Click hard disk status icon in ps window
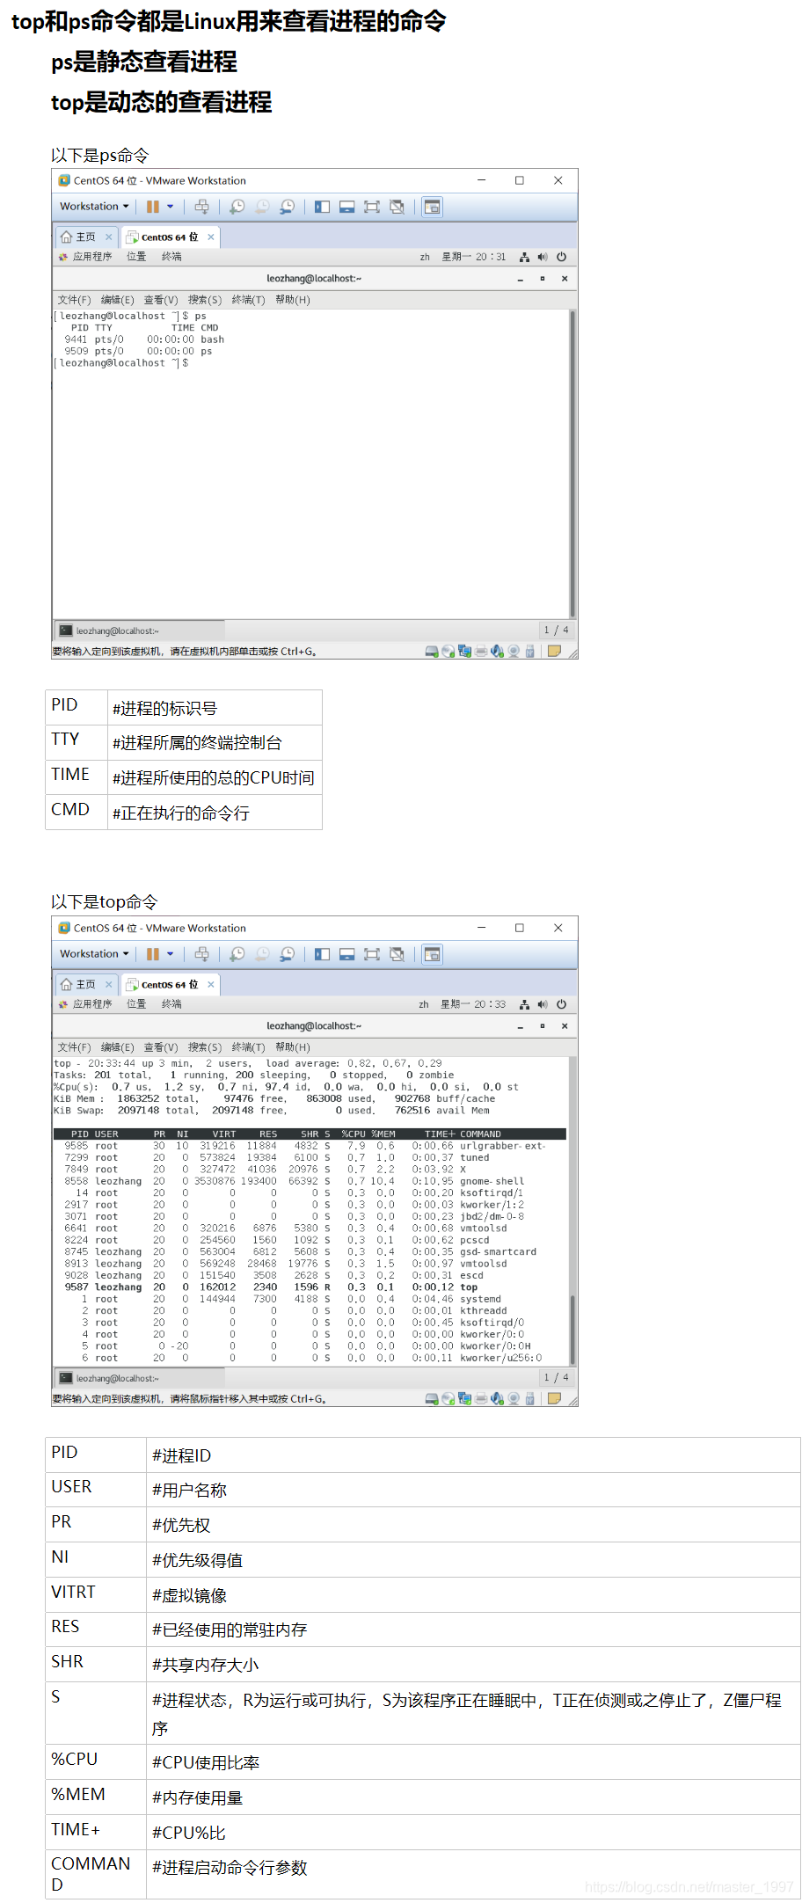Image resolution: width=802 pixels, height=1903 pixels. [432, 652]
